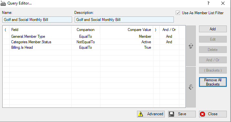The width and height of the screenshot is (231, 122).
Task: Select the Categories.Member.Status row
Action: click(94, 42)
